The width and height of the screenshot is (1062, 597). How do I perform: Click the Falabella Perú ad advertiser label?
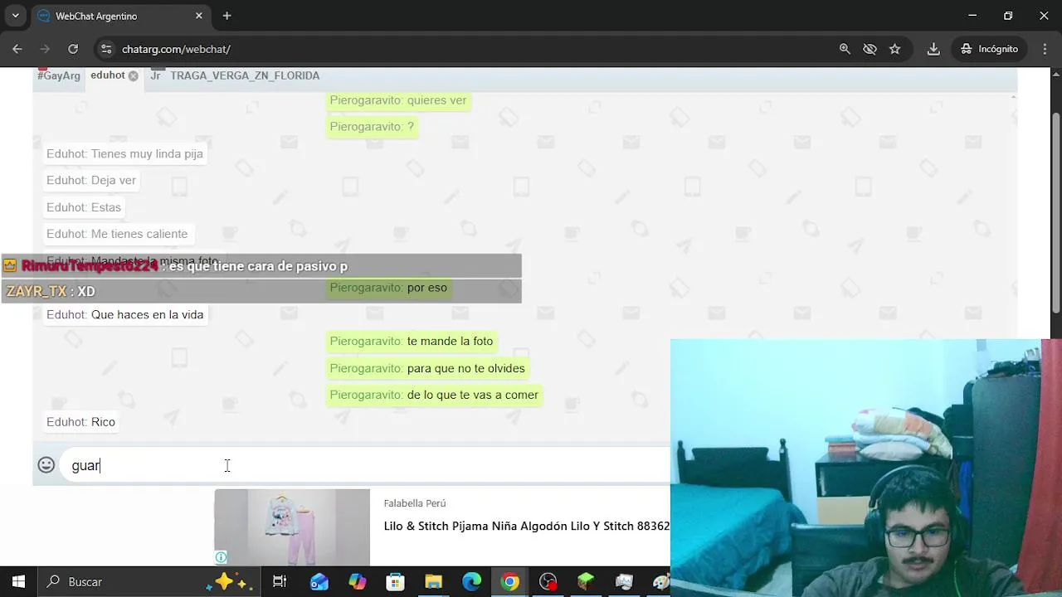pyautogui.click(x=415, y=503)
